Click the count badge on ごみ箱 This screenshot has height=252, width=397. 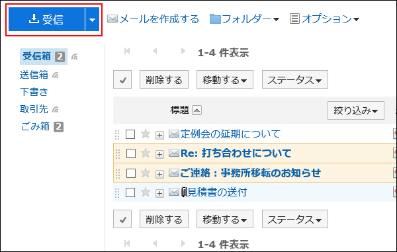(x=58, y=127)
